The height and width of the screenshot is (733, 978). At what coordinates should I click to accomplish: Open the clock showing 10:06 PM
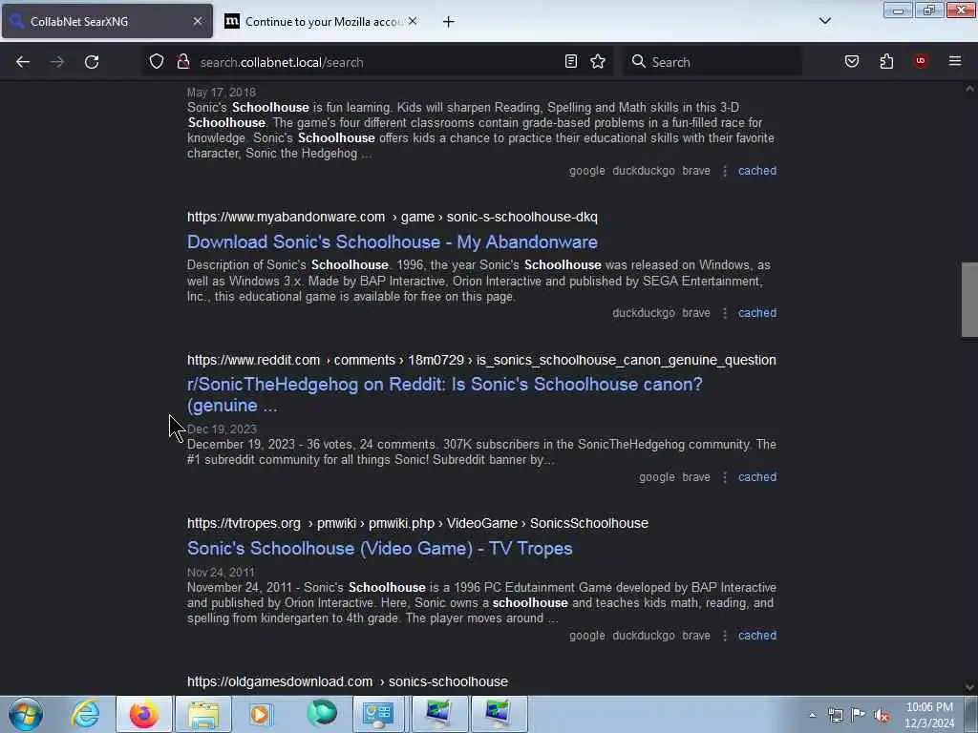[x=929, y=715]
